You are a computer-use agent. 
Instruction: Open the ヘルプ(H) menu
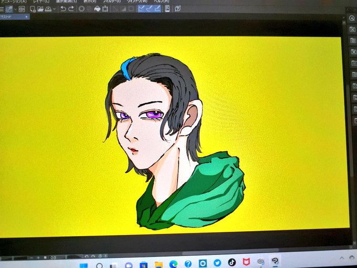point(161,1)
